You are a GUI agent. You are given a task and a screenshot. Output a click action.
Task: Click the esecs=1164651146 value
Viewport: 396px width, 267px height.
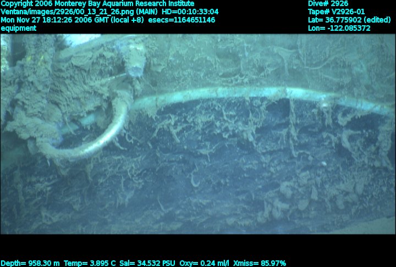click(x=182, y=20)
